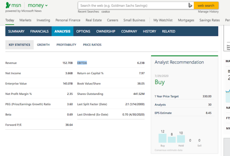Click the Book Value/Share value 38.05
230x156 pixels.
click(x=141, y=84)
